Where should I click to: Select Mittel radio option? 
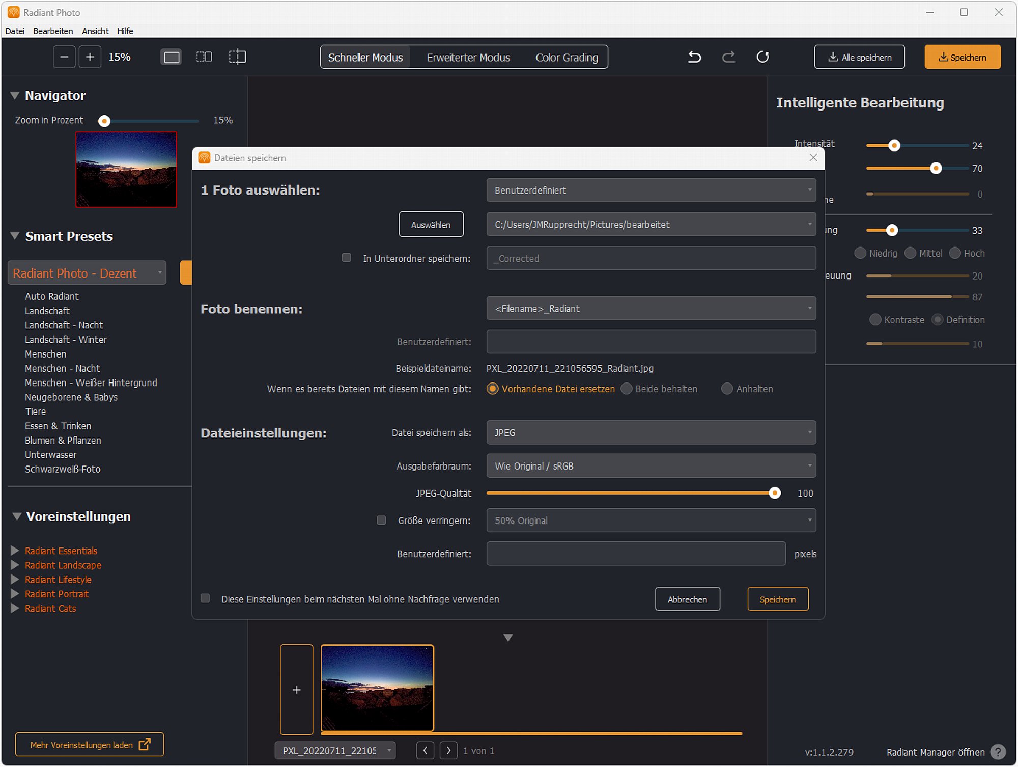tap(910, 253)
